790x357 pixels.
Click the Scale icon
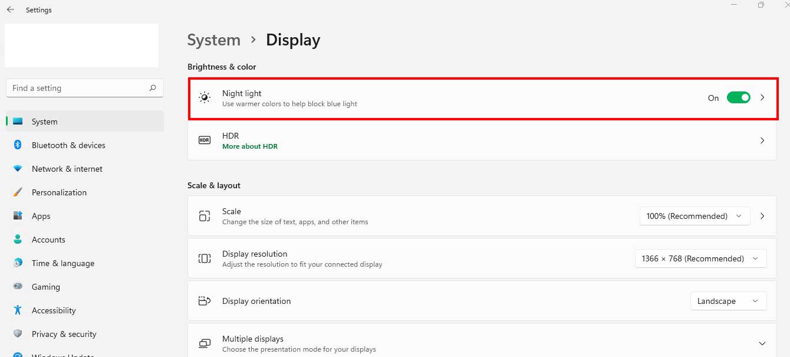204,216
